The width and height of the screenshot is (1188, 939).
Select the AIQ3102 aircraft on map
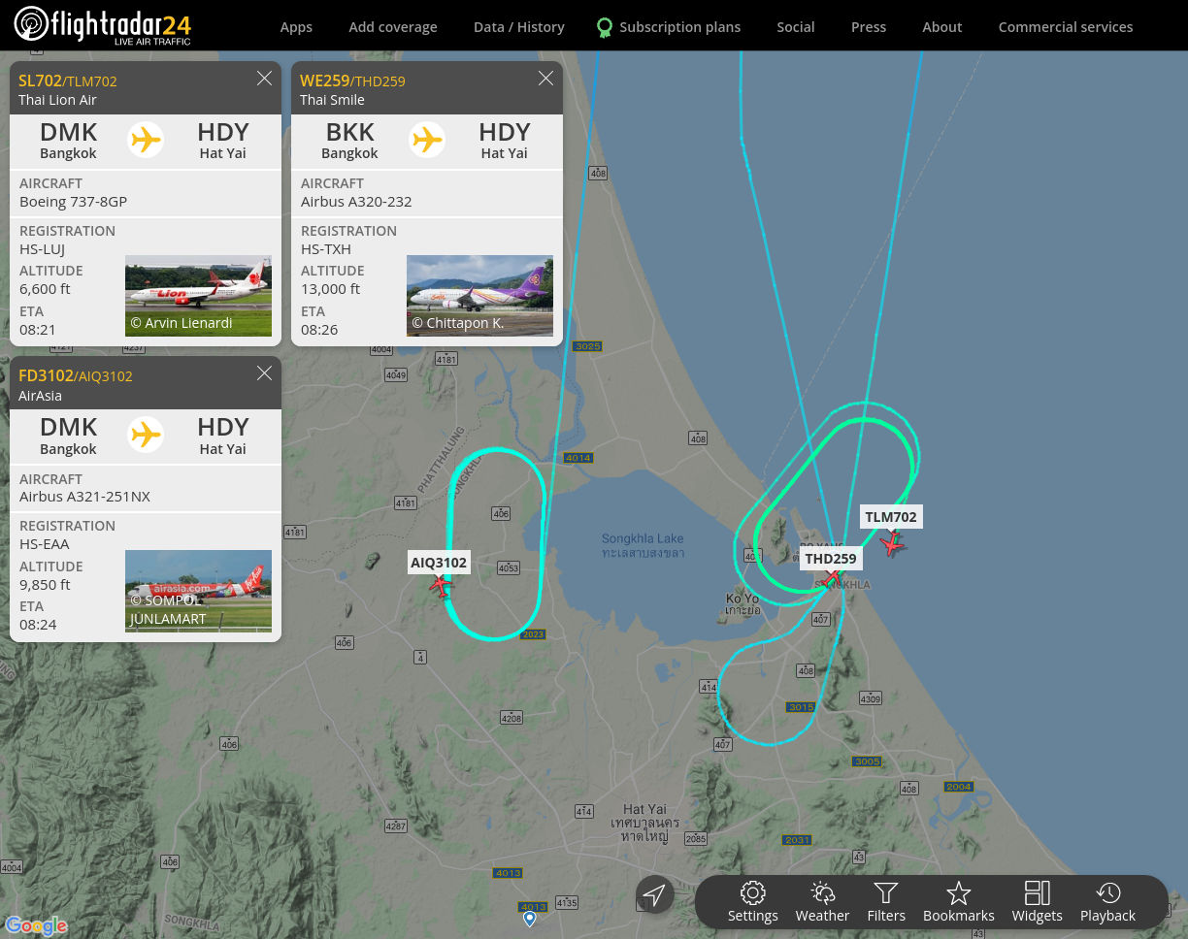[x=442, y=586]
